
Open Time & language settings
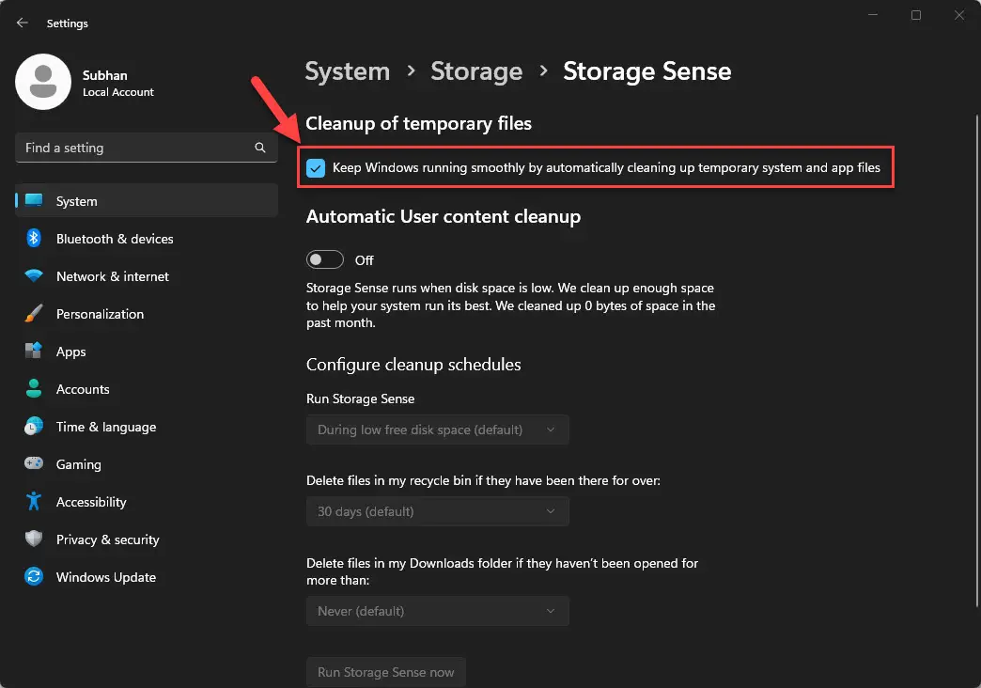point(106,427)
